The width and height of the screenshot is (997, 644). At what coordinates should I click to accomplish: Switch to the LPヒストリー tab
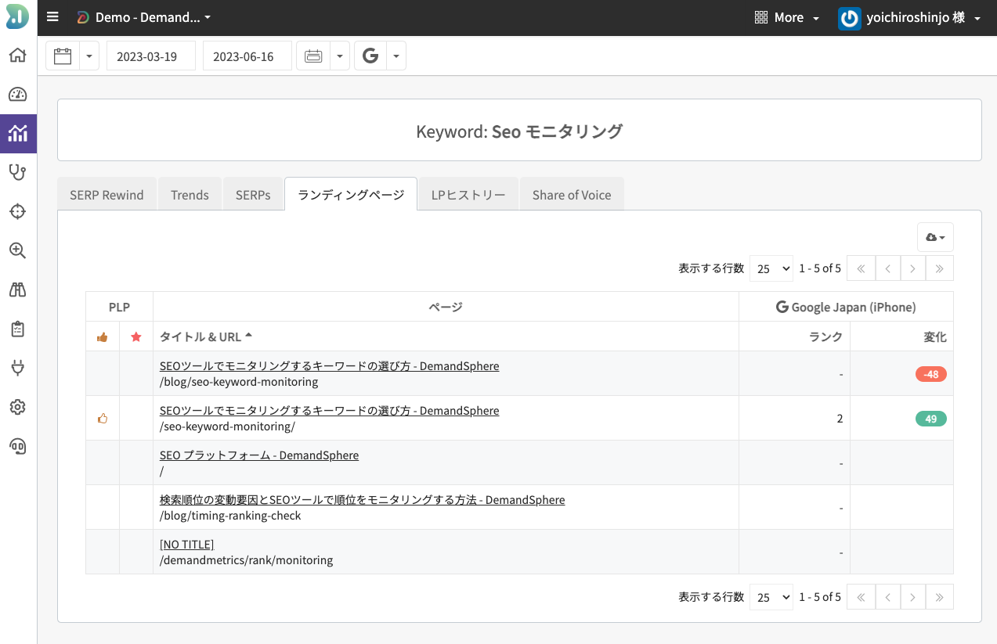pos(468,195)
